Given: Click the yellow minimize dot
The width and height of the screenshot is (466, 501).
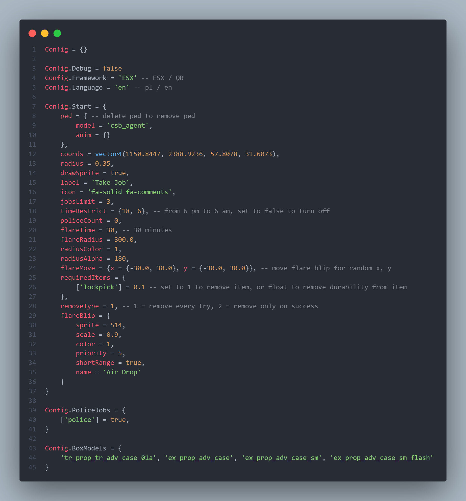Looking at the screenshot, I should pyautogui.click(x=45, y=33).
